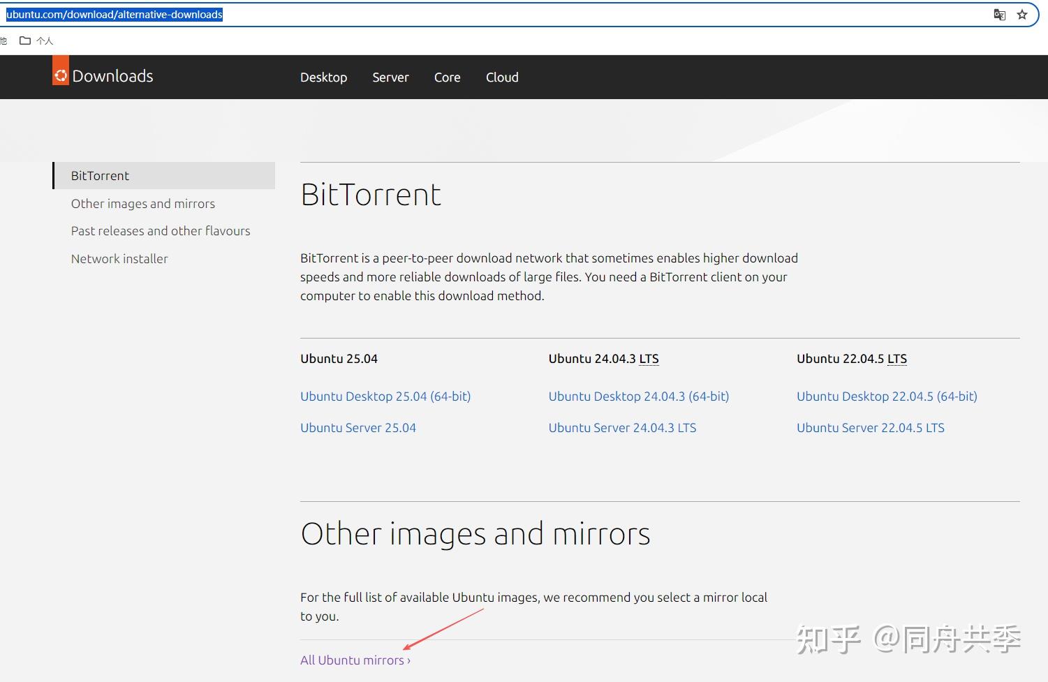Screen dimensions: 1048x682
Task: Click the browser address bar
Action: [x=489, y=14]
